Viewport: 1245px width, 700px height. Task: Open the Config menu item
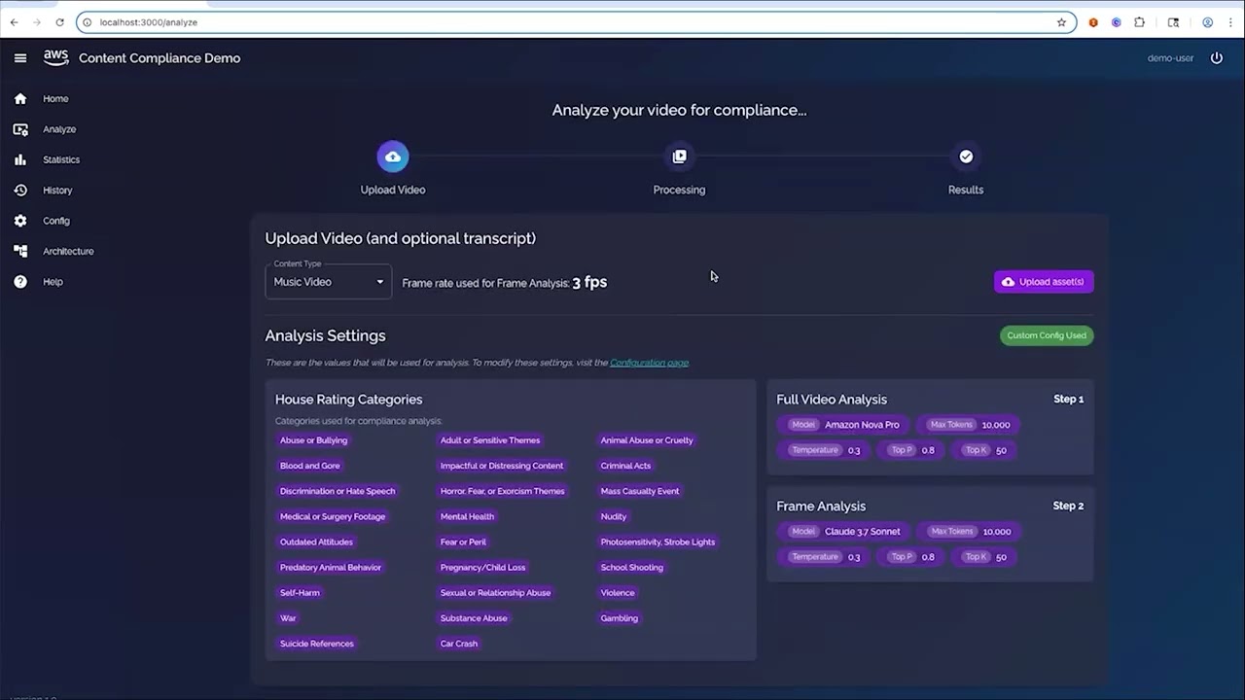(56, 221)
